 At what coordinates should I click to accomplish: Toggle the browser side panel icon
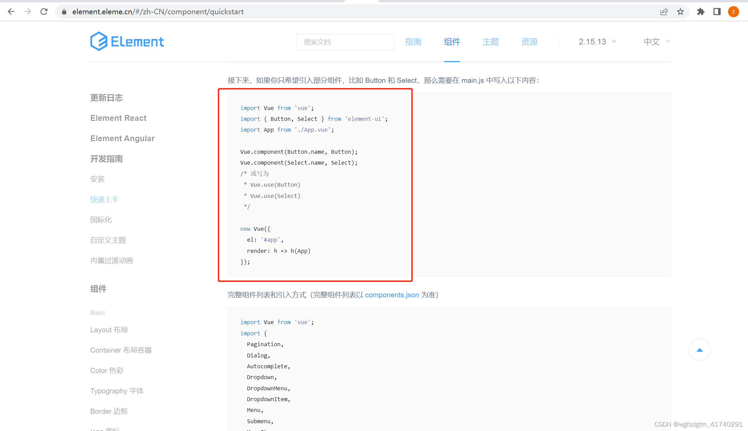(717, 12)
